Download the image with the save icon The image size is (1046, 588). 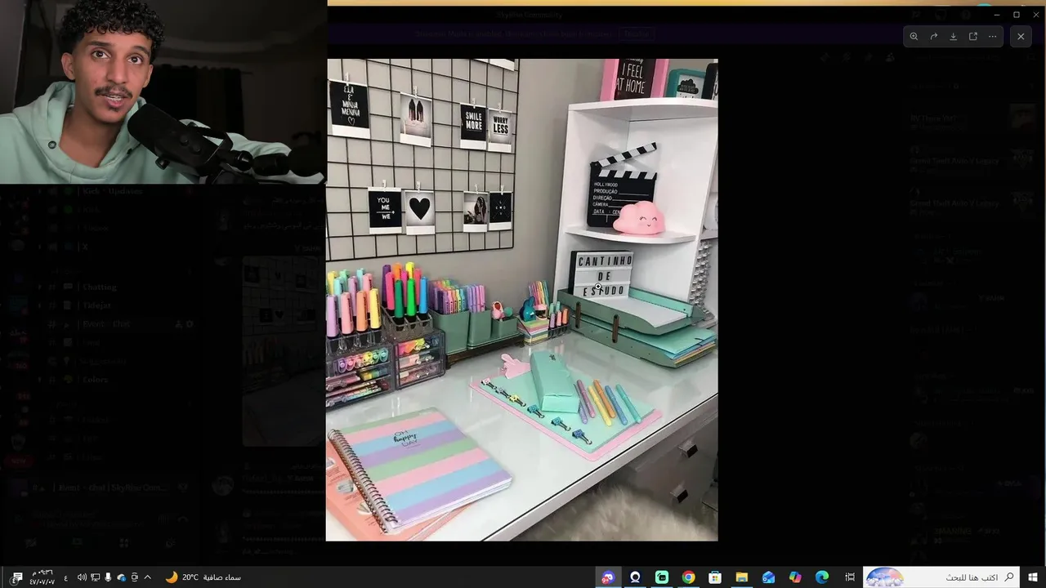coord(953,36)
